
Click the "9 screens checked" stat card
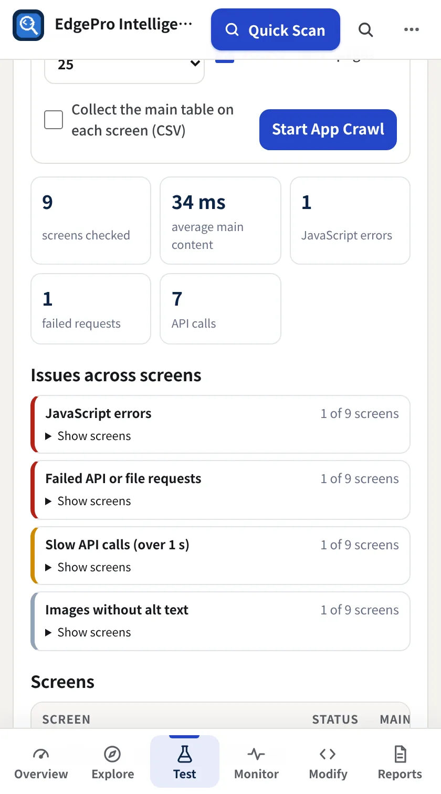(x=91, y=221)
